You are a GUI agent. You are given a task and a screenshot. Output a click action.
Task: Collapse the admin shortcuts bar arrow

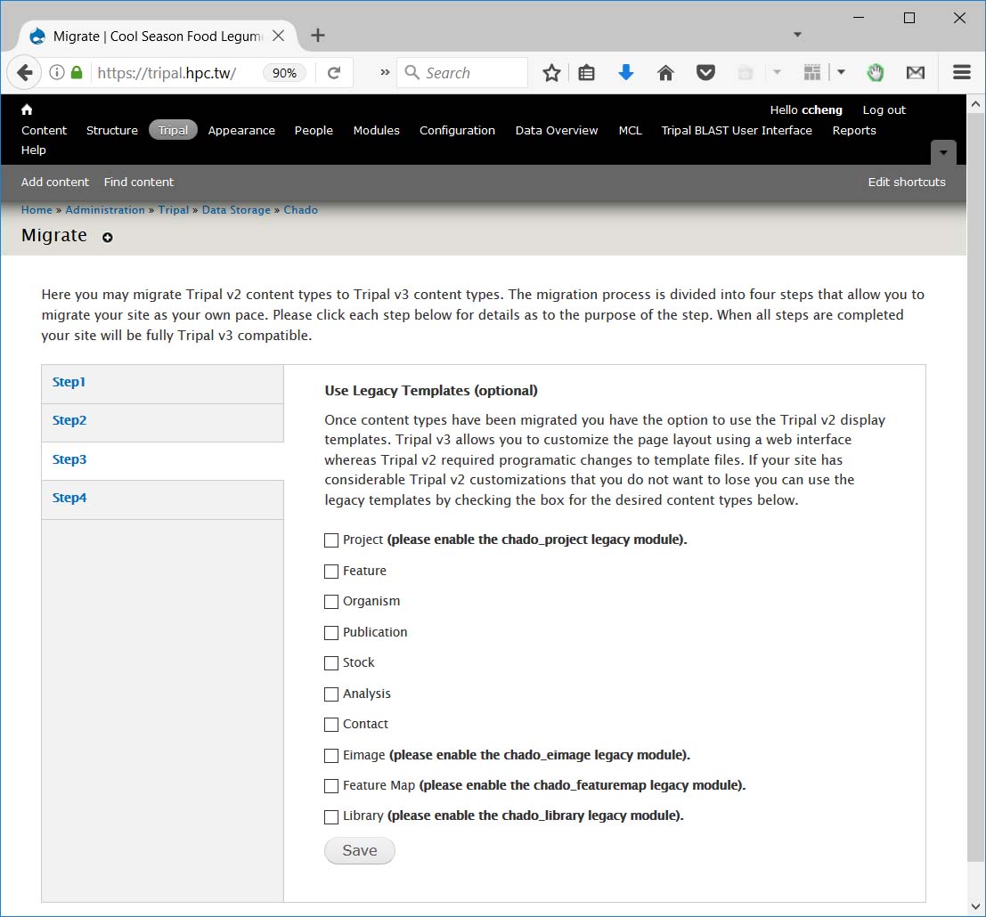[x=943, y=152]
